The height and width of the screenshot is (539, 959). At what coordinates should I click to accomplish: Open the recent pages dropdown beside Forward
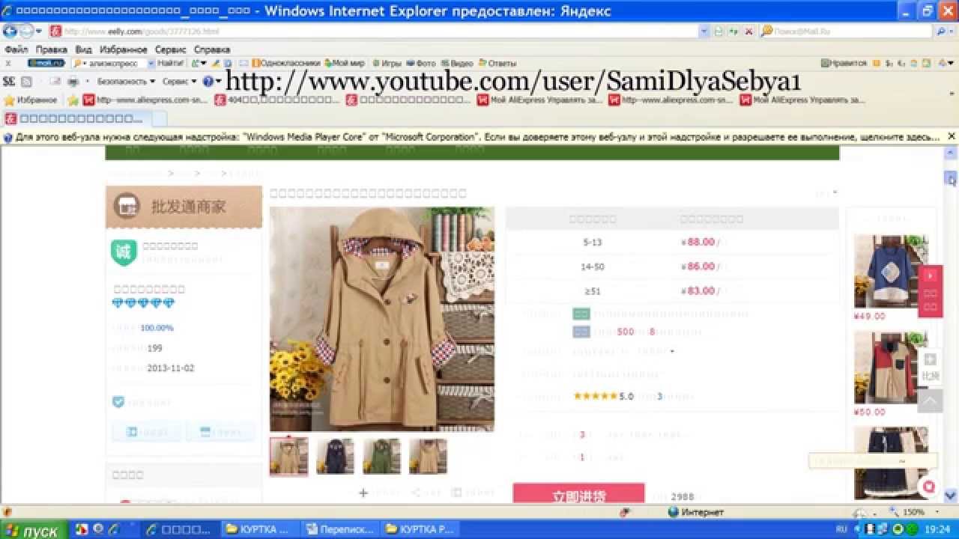pos(38,31)
